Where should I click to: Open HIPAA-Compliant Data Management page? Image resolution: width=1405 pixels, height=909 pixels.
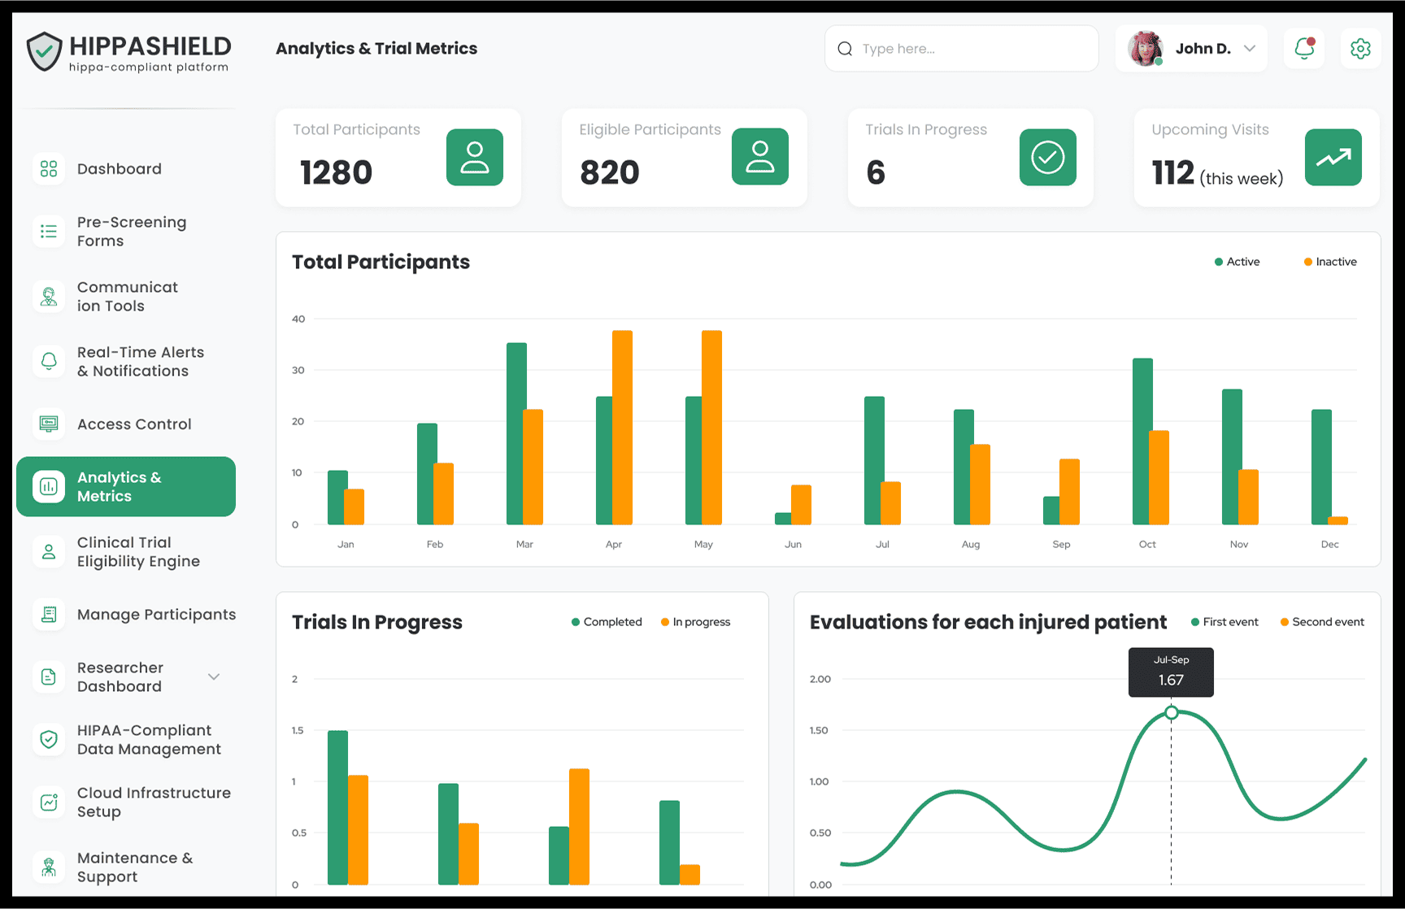(149, 740)
